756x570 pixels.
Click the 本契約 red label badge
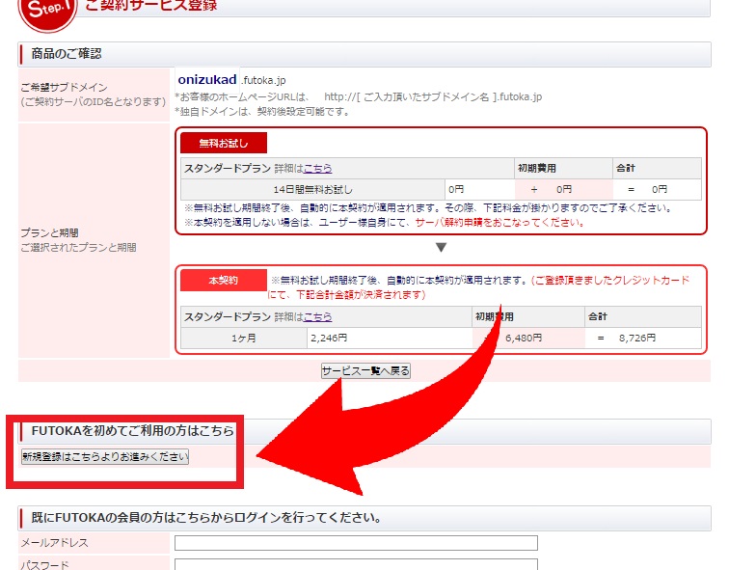223,281
